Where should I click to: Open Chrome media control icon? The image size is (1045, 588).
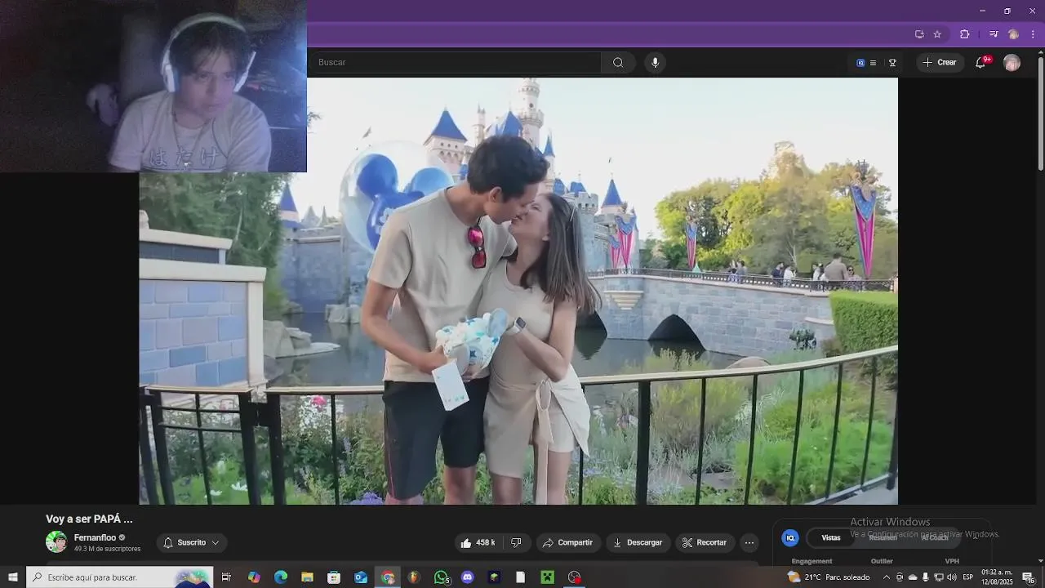click(994, 34)
